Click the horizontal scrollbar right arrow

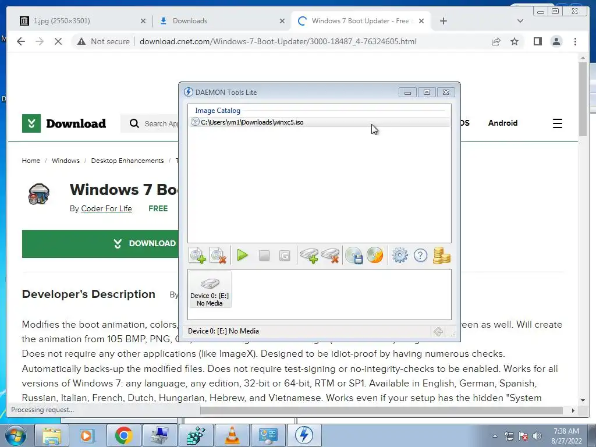pyautogui.click(x=573, y=410)
